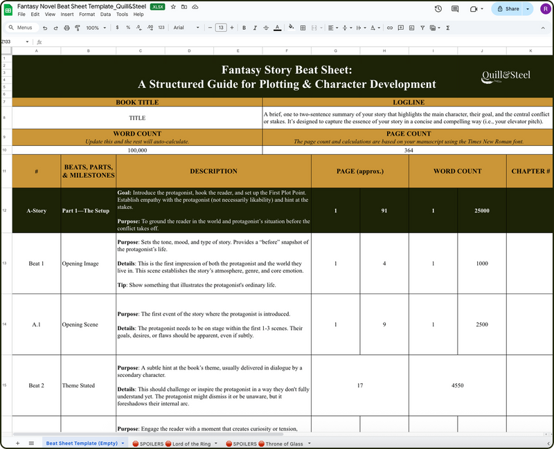Collapse the toolbar with the up chevron
This screenshot has width=554, height=449.
543,28
